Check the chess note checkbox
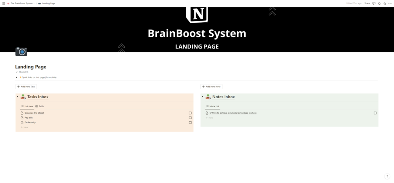 point(375,113)
